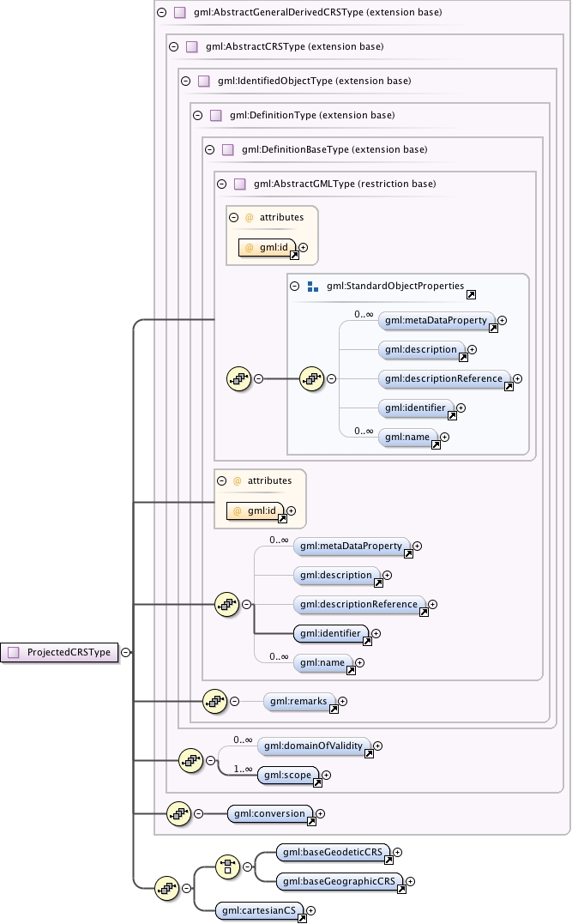Collapse the gml:StandardObjectProperties group
Image resolution: width=572 pixels, height=924 pixels.
tap(294, 286)
